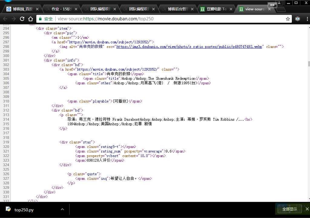310x218 pixels.
Task: Switch to the 博客后台管 tab
Action: point(177,9)
